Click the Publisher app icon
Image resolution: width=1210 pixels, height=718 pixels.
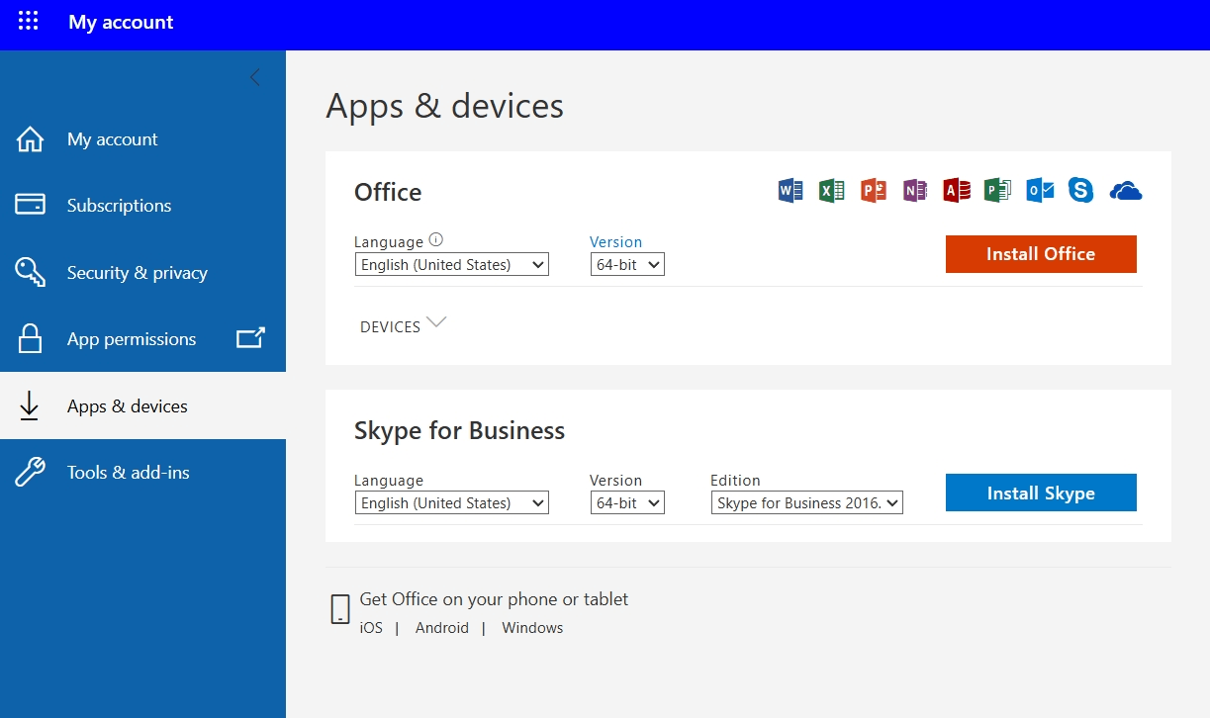point(997,190)
